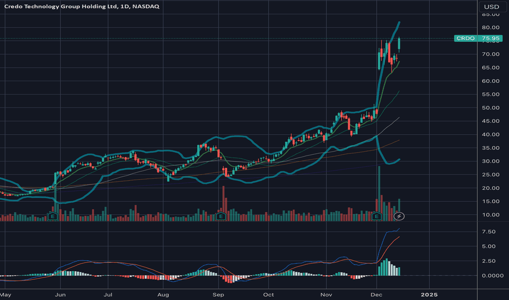Click the September earnings 'E' marker
Screen dimensions: 509x300
tap(221, 217)
